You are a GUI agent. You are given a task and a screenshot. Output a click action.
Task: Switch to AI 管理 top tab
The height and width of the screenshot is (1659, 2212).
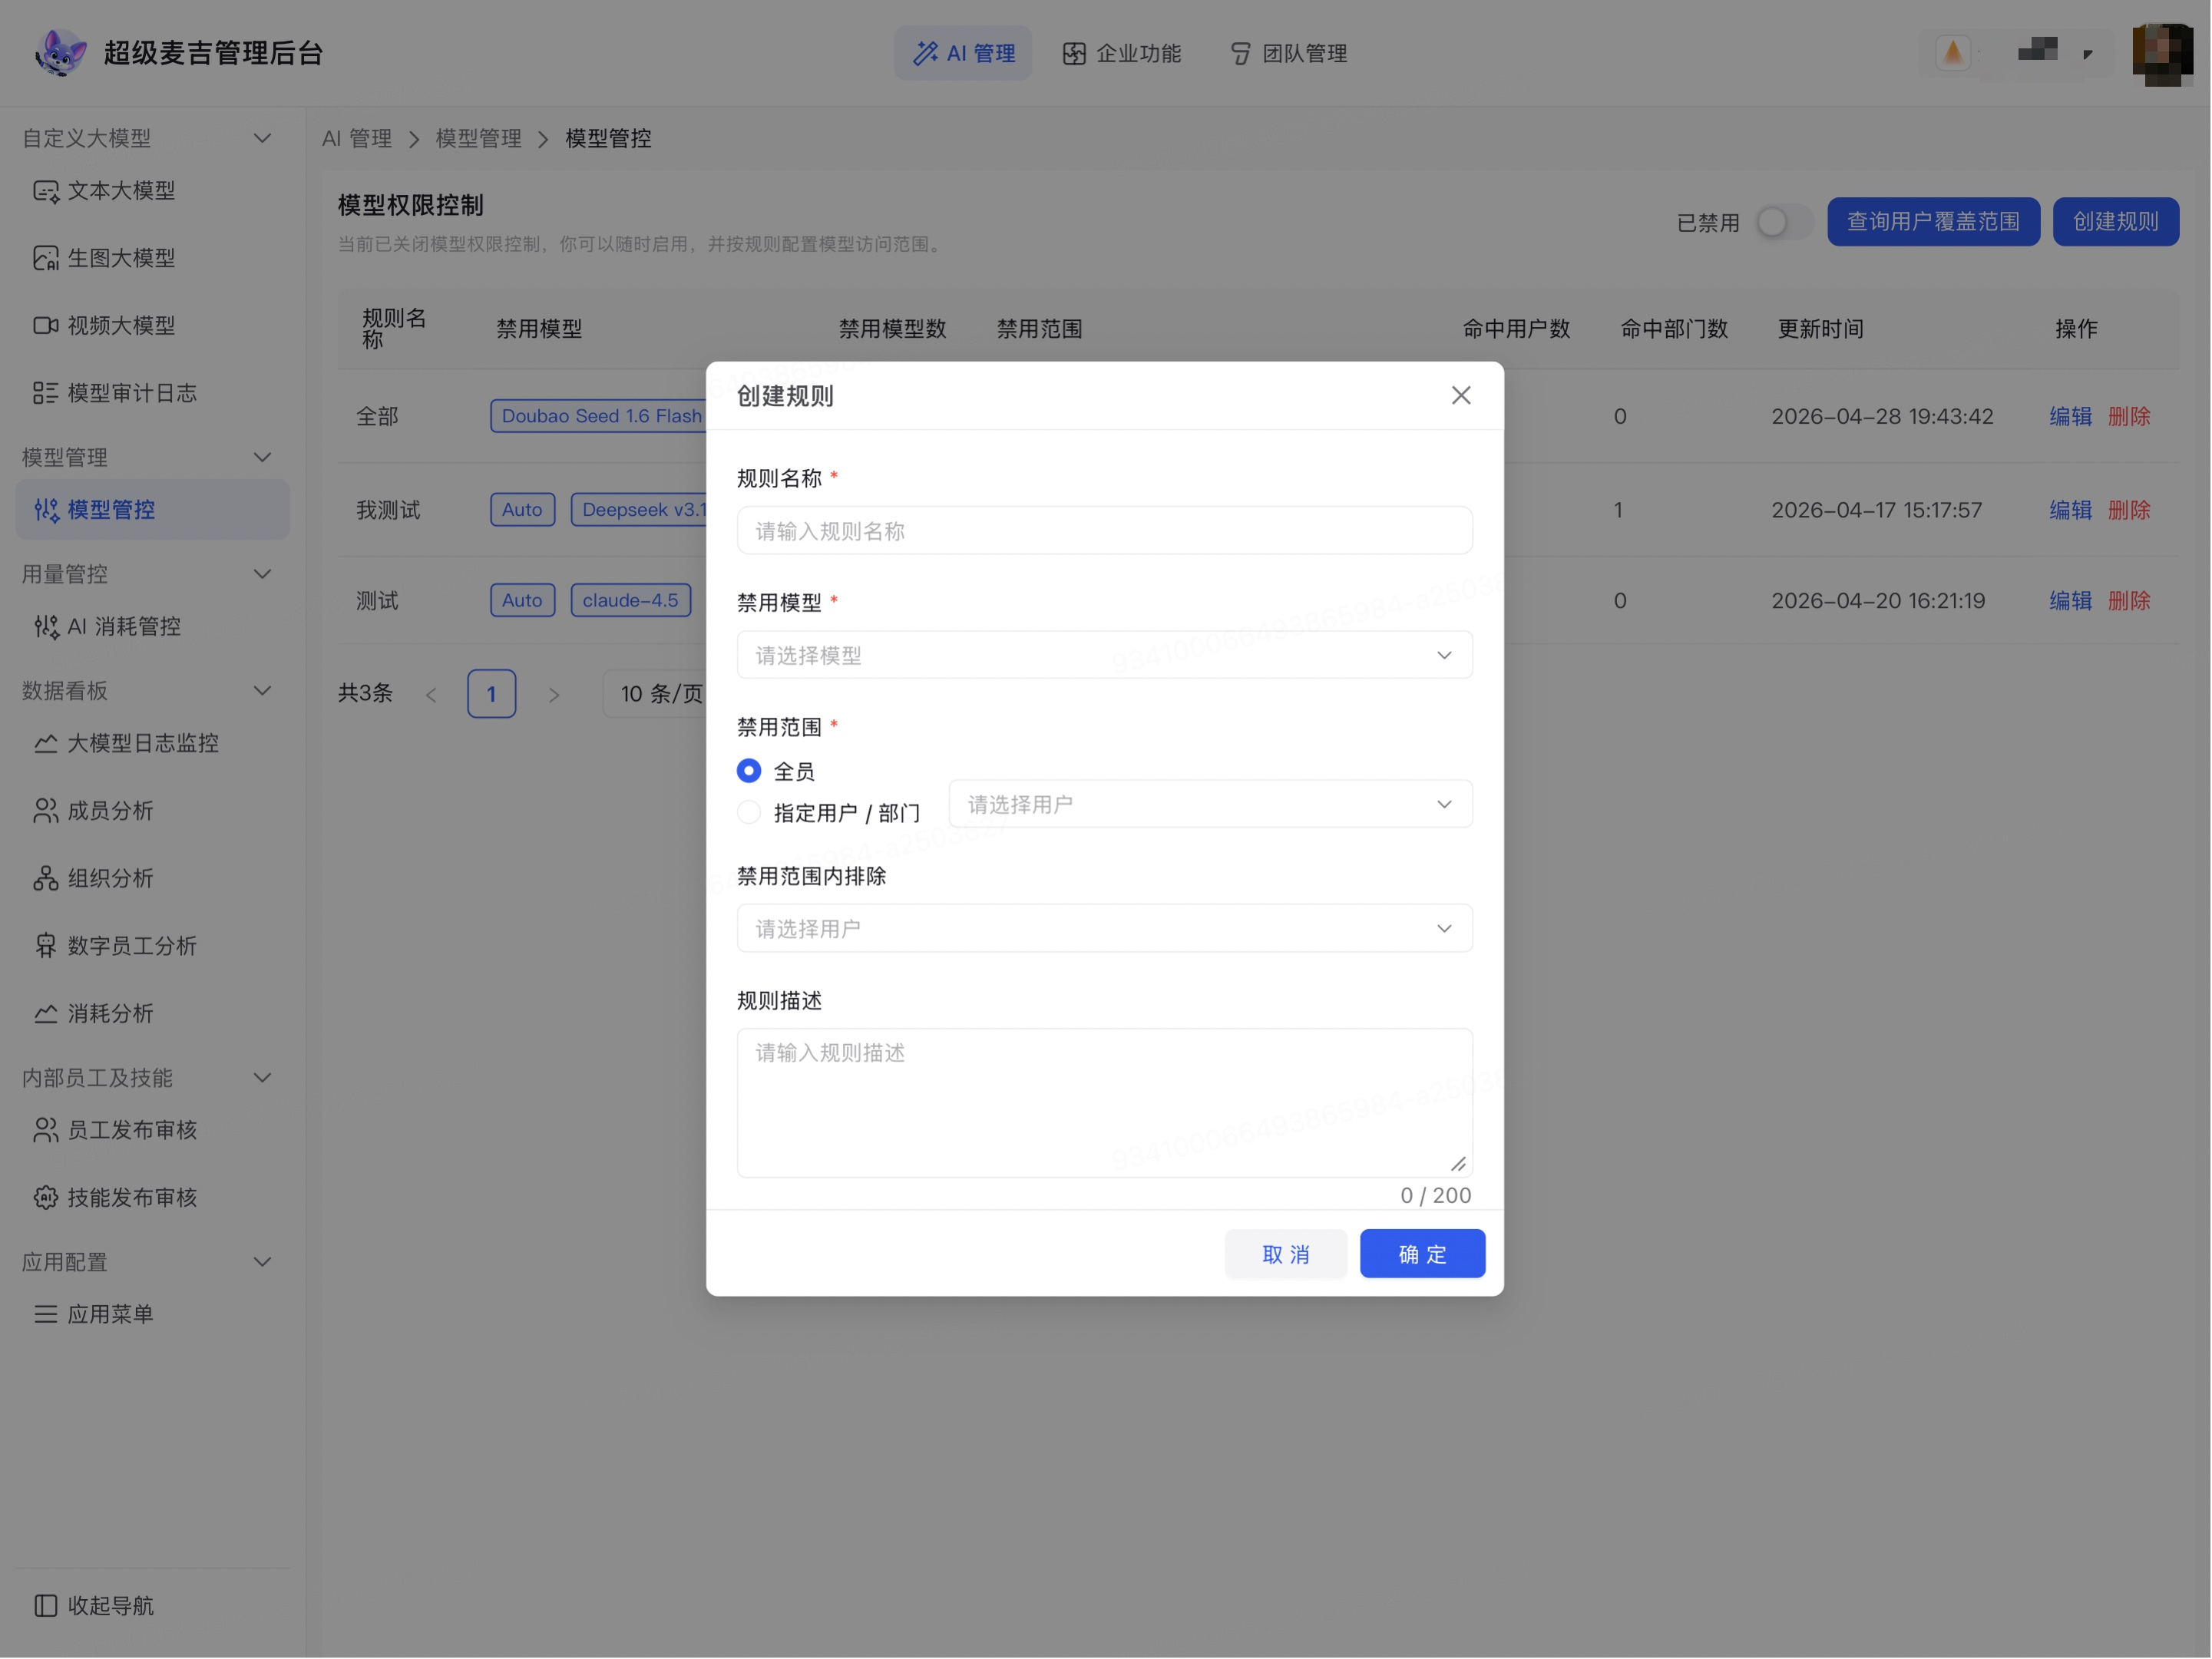tap(964, 53)
